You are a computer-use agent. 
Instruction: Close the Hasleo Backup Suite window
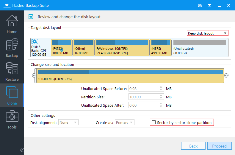click(229, 5)
